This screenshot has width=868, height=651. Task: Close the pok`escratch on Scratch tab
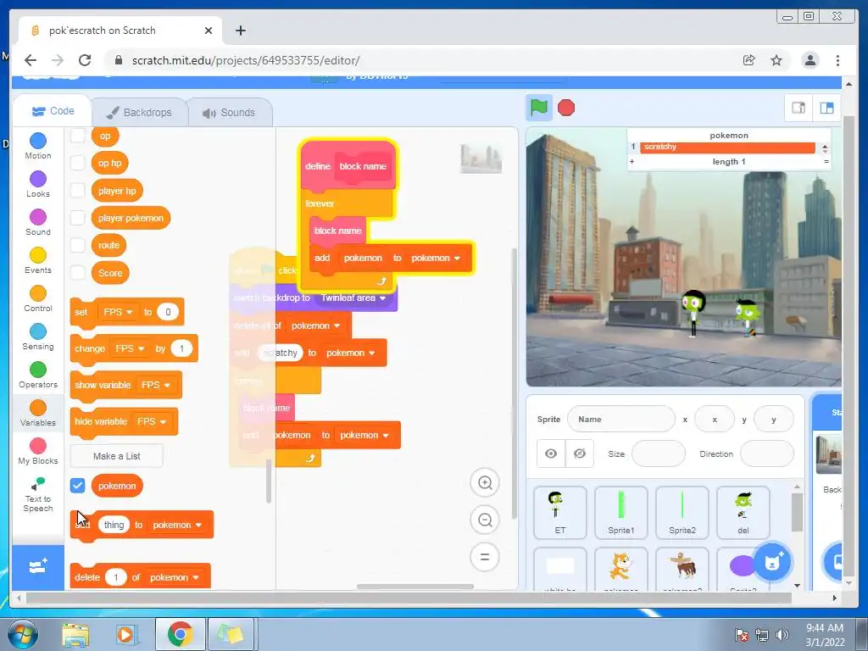(209, 31)
